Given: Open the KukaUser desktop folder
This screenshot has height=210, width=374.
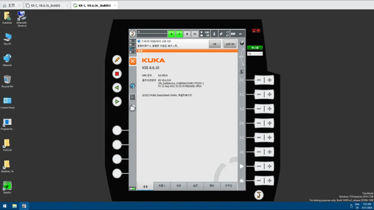Looking at the screenshot, I should click(x=7, y=18).
